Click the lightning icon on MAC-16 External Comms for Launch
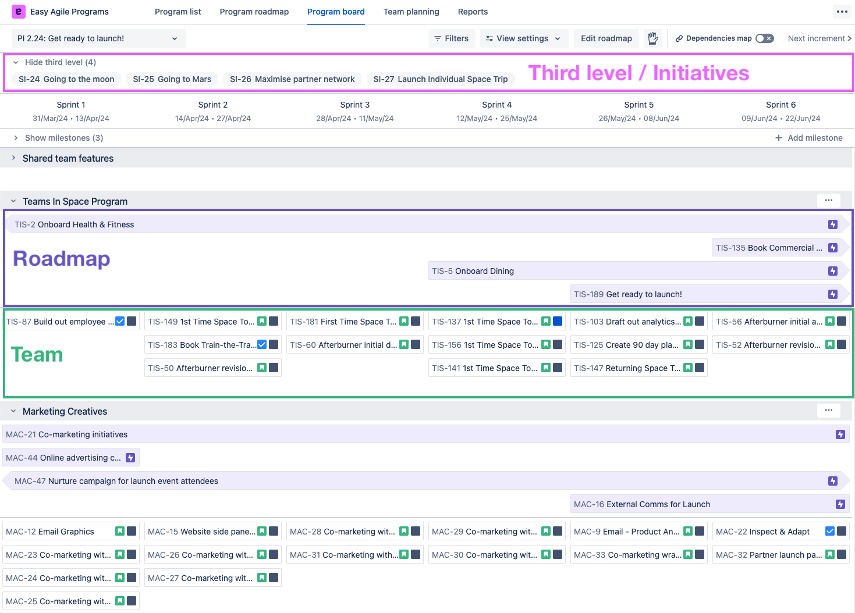Viewport: 855px width, 613px height. point(840,504)
